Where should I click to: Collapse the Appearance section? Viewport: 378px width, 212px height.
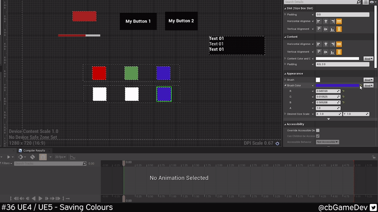(285, 73)
